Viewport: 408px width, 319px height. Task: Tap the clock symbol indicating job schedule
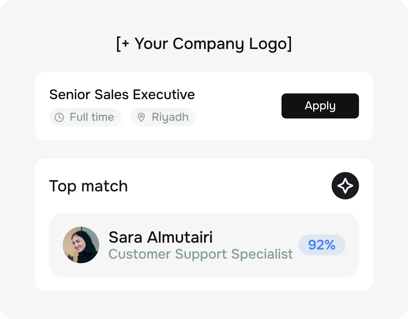coord(59,117)
